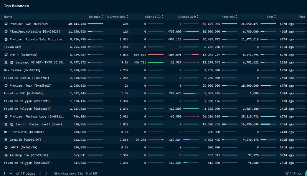This screenshot has height=176, width=307.
Task: Click the Uniswap V3 WETH-PHTR bank icon
Action: click(x=6, y=62)
